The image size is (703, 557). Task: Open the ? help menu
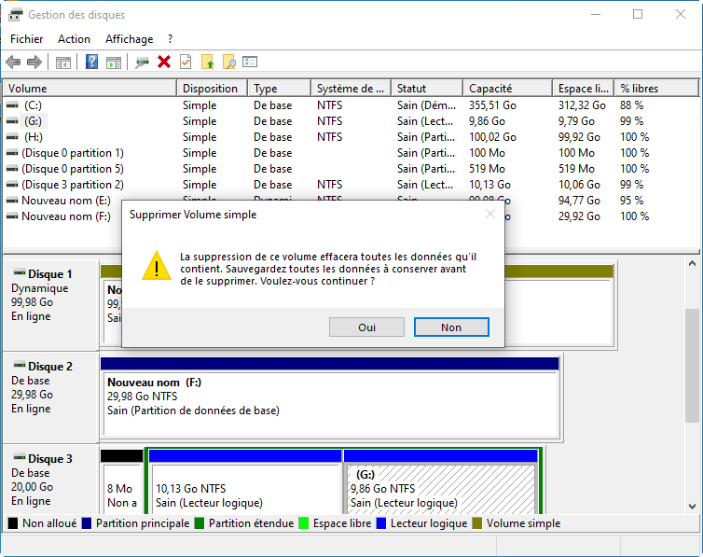(x=171, y=39)
